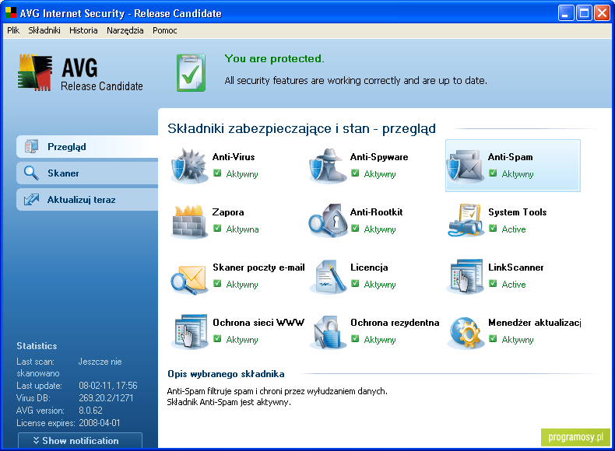615x451 pixels.
Task: Select the Anti-Virus component label
Action: pos(234,157)
